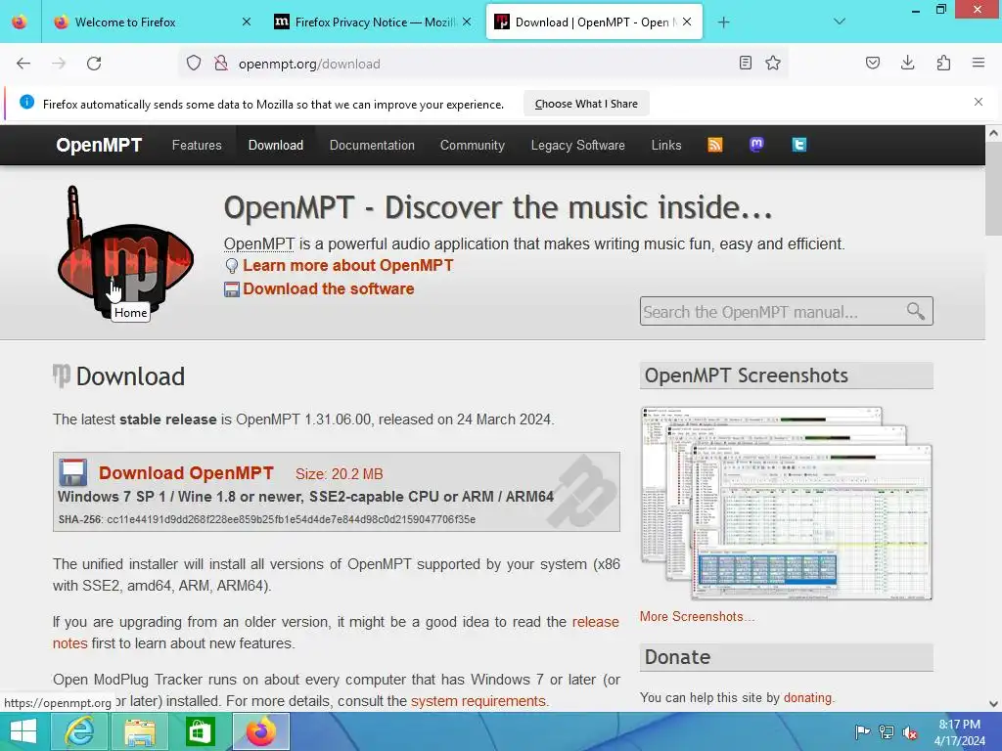Open the Store app on the taskbar

click(200, 731)
